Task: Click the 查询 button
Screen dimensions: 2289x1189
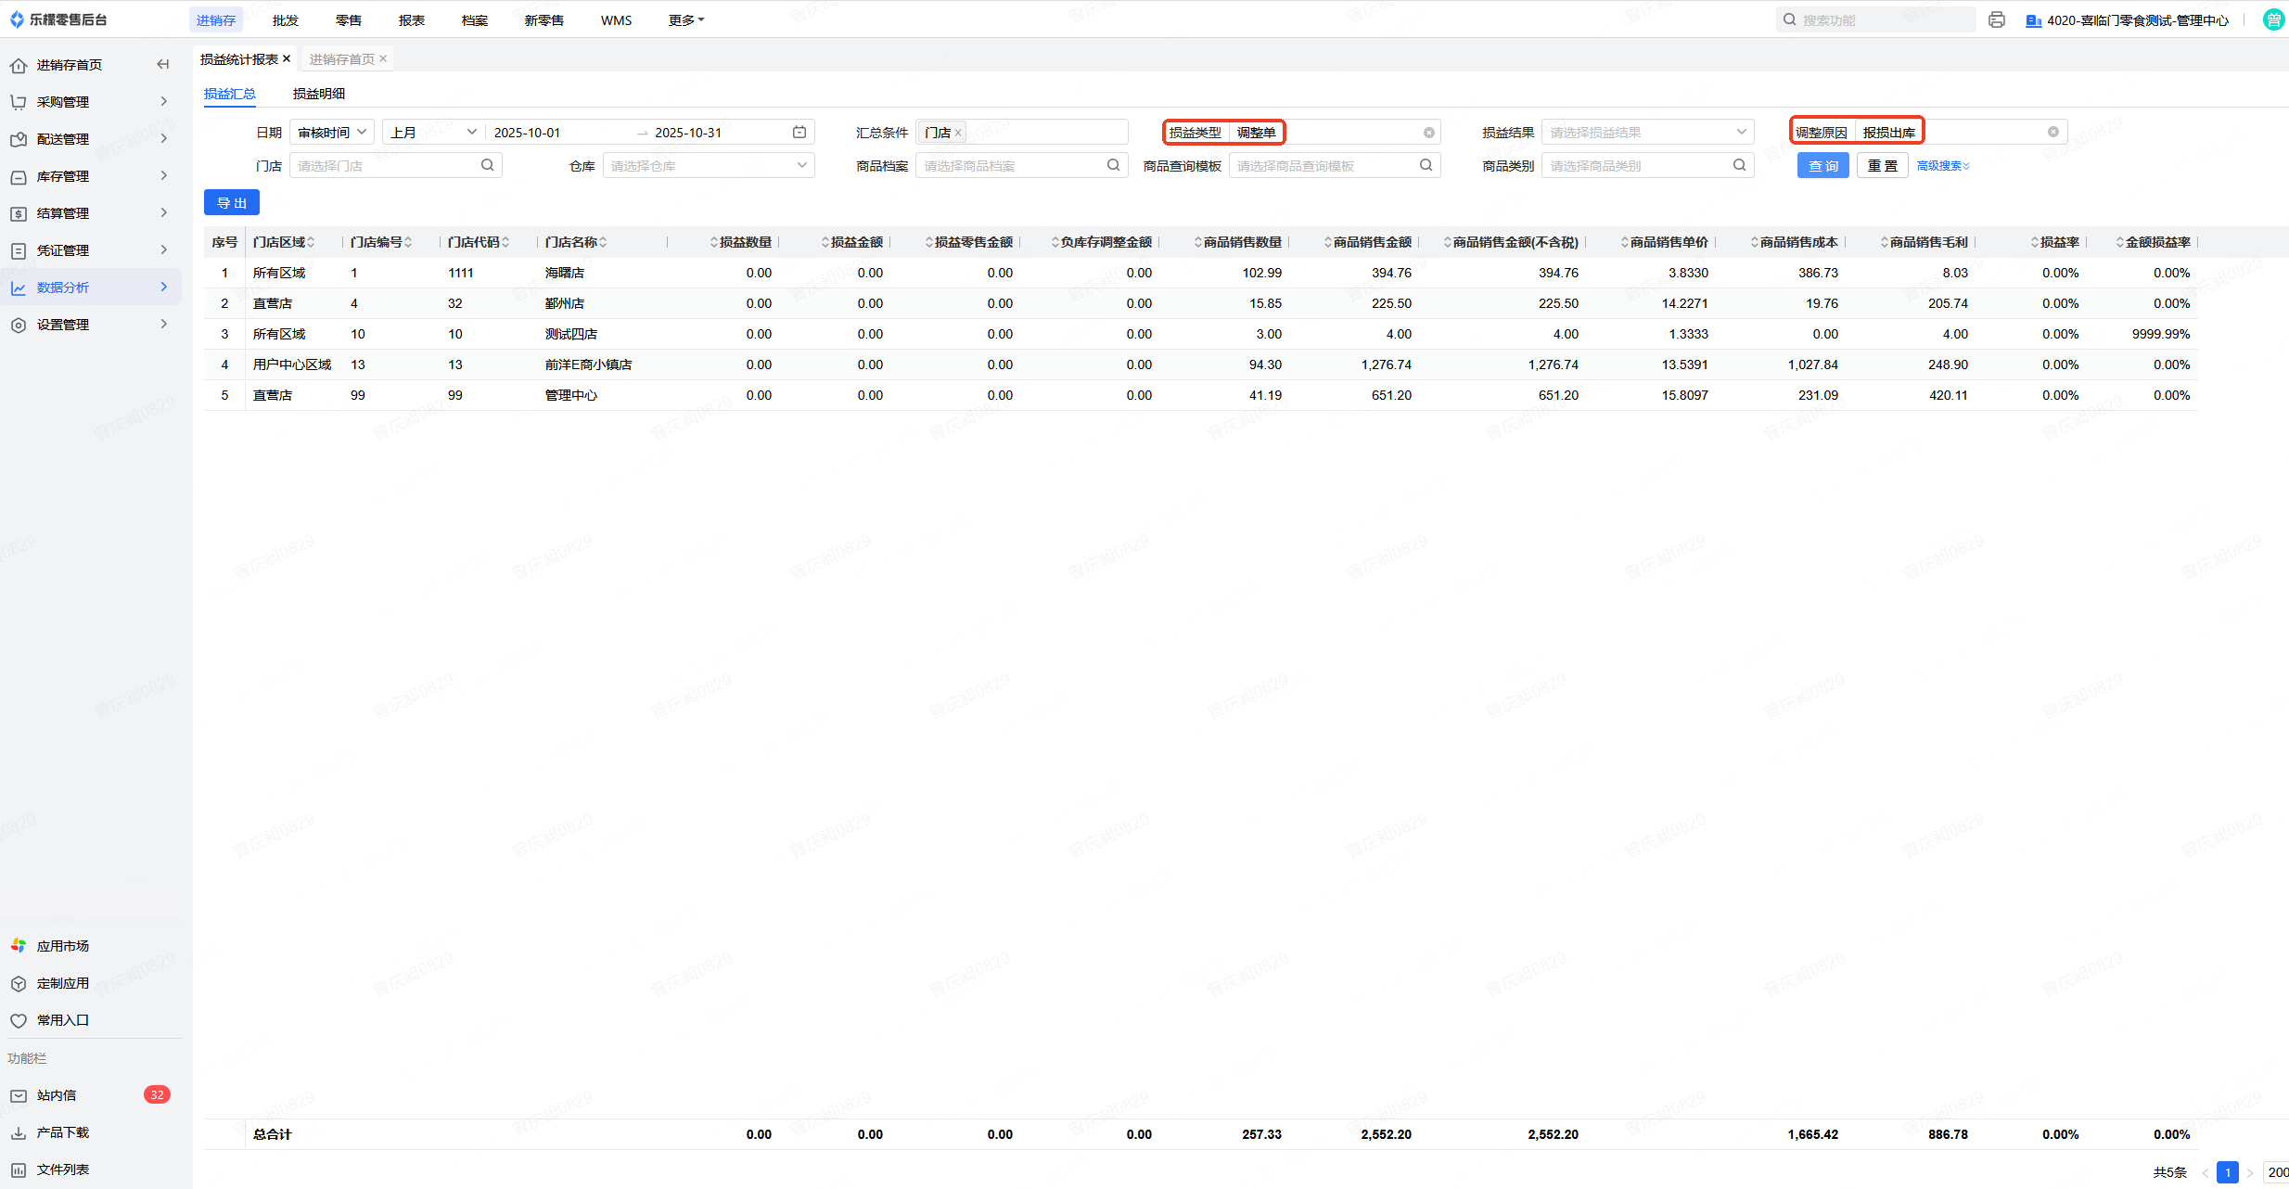Action: point(1822,165)
